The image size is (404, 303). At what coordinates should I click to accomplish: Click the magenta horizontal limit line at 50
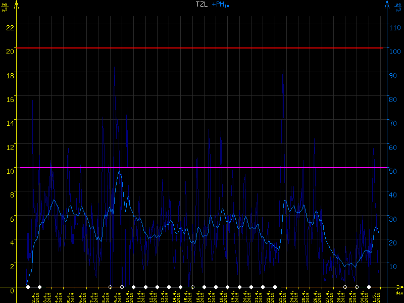point(202,168)
